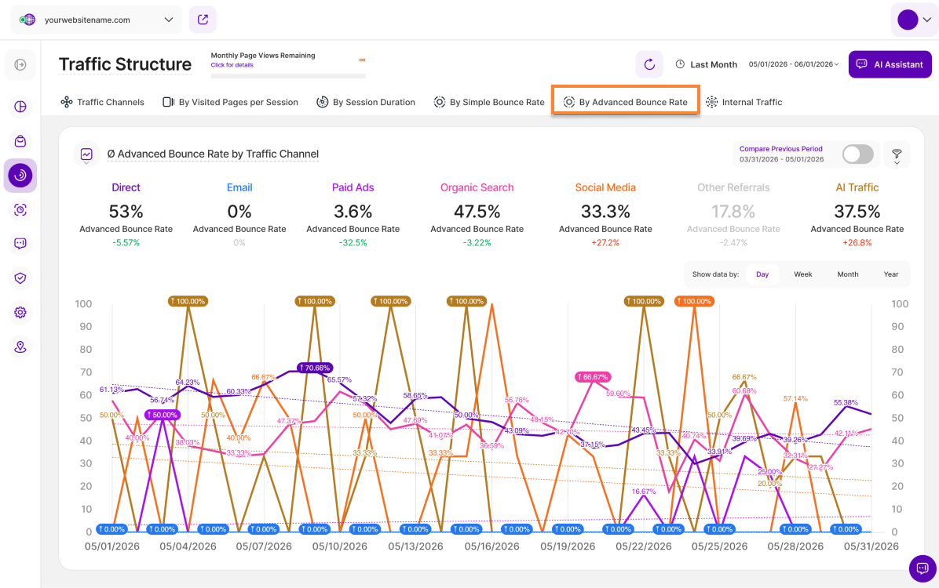Switch to By Simple Bounce Rate tab
The width and height of the screenshot is (939, 588).
point(488,102)
